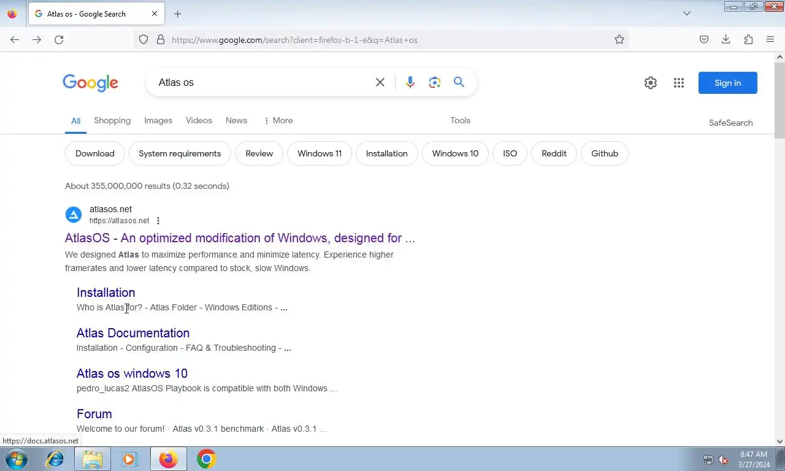Screen dimensions: 785x471
Task: Submit search with magnifier icon
Action: tap(459, 82)
